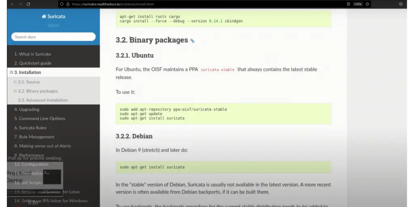Click the 'sudo add-apt-repository ppa:oisf/suricata-stable' line
Screen dimensions: 414x207
point(173,109)
